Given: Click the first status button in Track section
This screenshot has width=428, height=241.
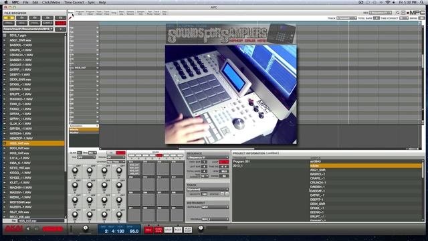Looking at the screenshot, I should [222, 193].
